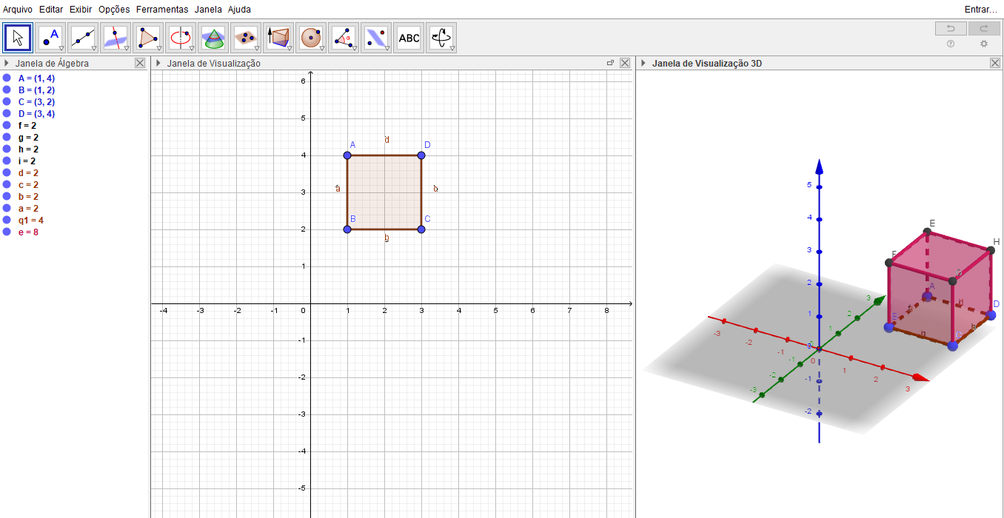Select the c = 2 entry in algebra list

tap(28, 184)
